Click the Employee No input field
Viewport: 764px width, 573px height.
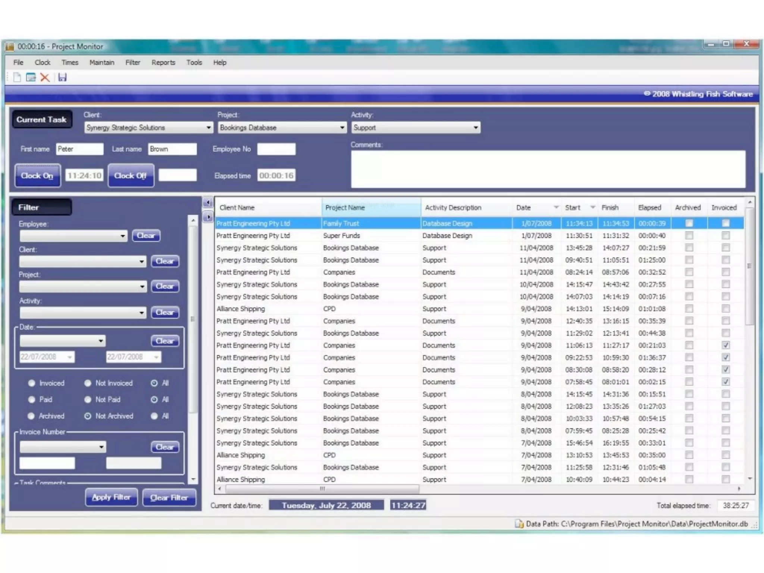(x=276, y=149)
